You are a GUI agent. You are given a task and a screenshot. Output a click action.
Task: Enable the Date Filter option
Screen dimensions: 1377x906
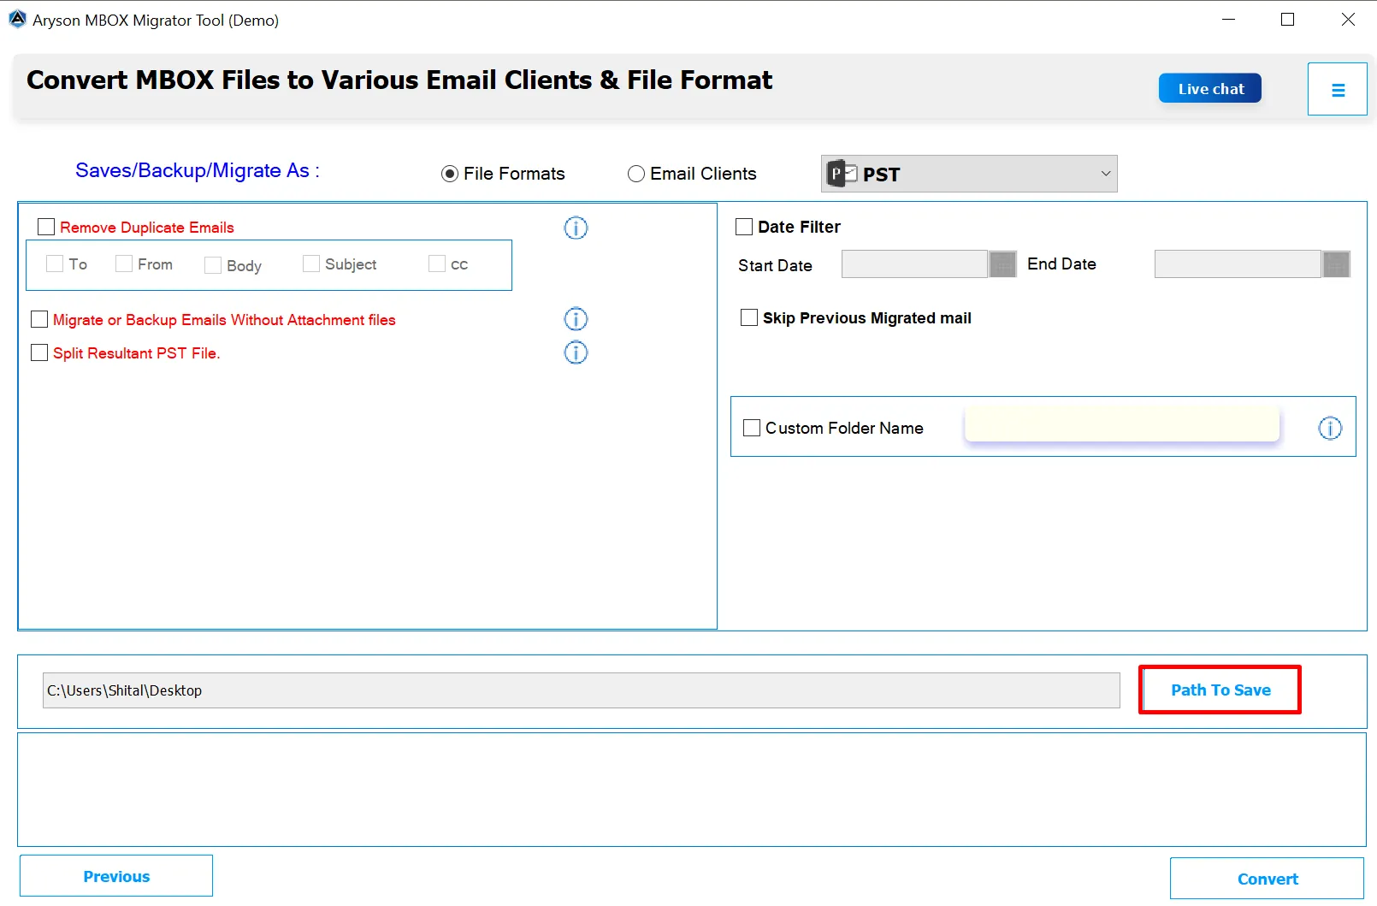743,226
